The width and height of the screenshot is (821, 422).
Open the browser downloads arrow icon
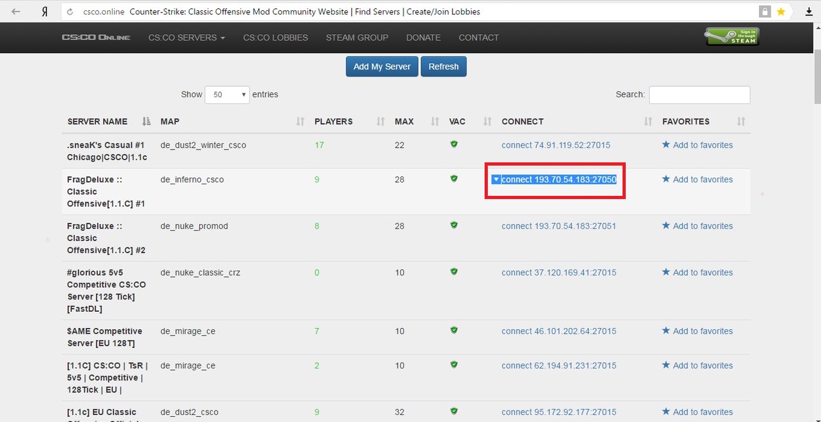point(809,12)
